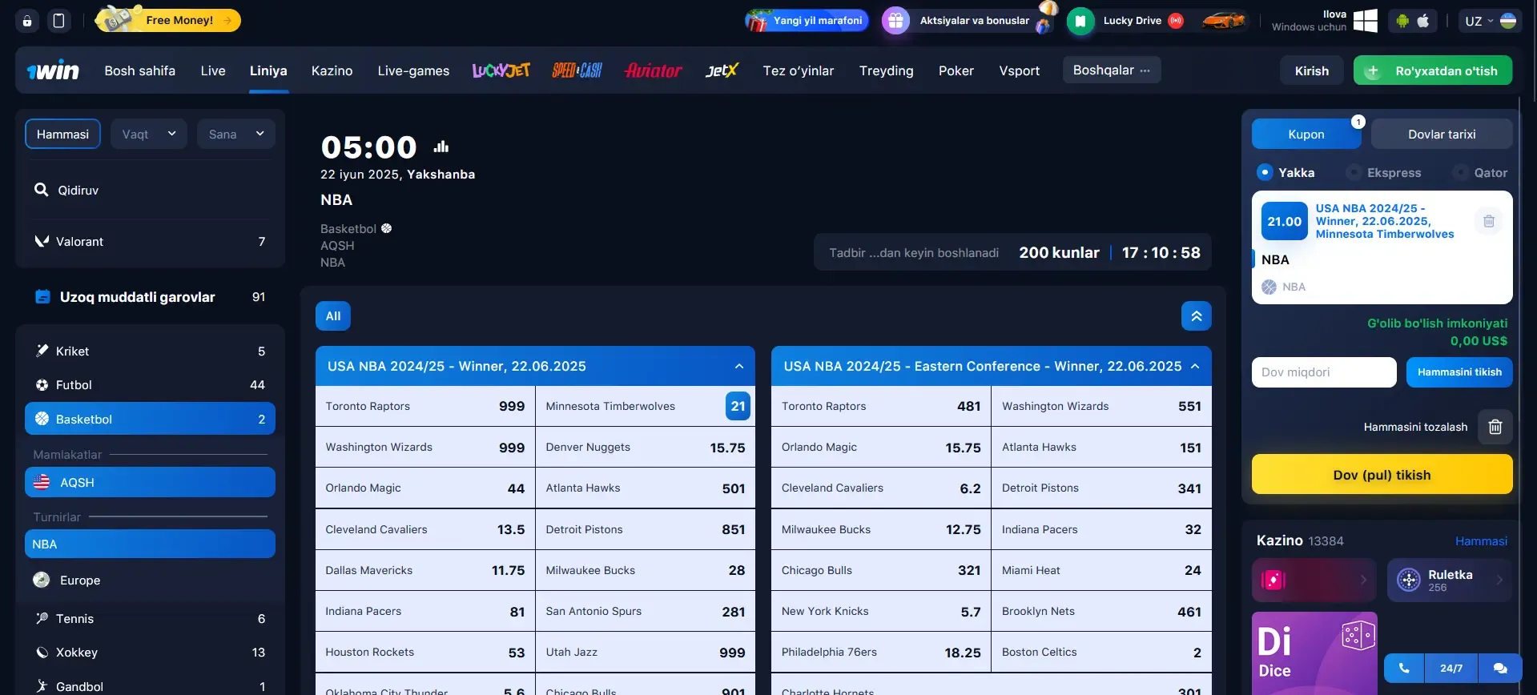The width and height of the screenshot is (1537, 695).
Task: Open the Vaqt dropdown filter
Action: coord(148,134)
